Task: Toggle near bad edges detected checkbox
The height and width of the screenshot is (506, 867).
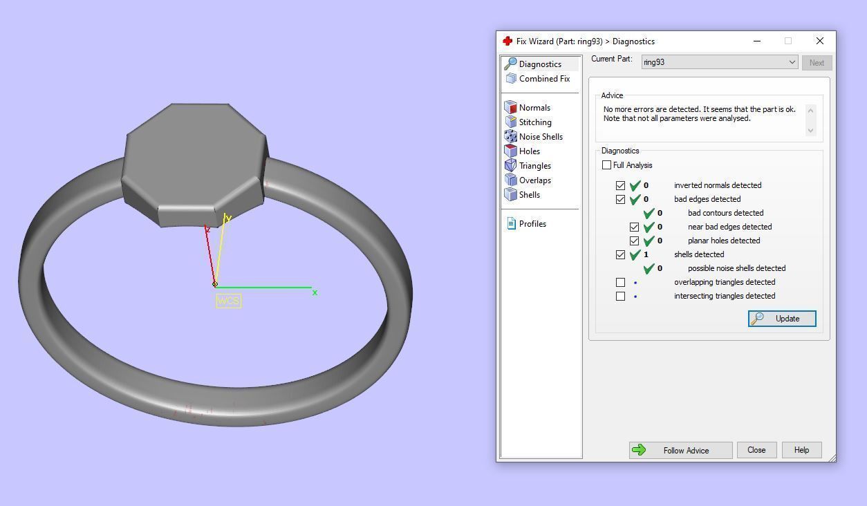Action: pos(634,227)
